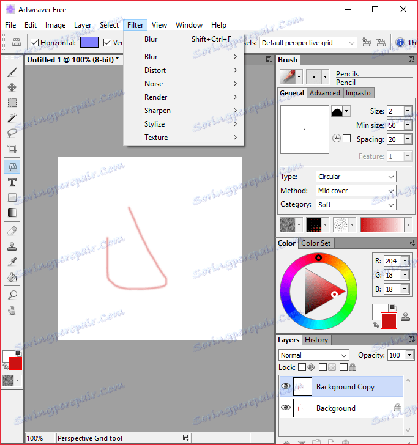Open the Texture filter submenu

(x=184, y=138)
